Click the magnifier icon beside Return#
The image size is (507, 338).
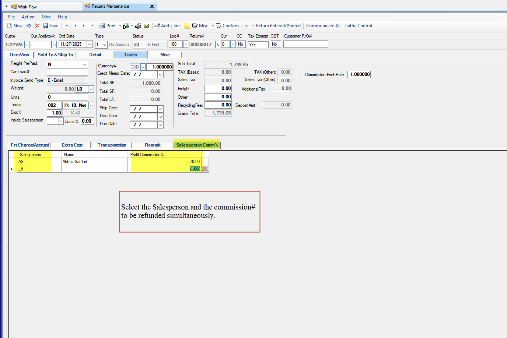(x=218, y=44)
